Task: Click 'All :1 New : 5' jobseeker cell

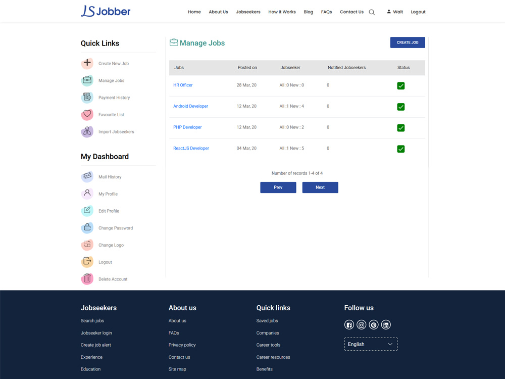Action: click(292, 148)
